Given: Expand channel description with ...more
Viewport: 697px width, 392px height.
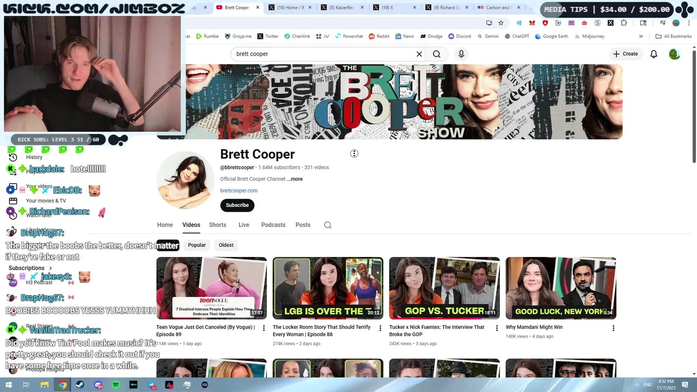Looking at the screenshot, I should click(x=295, y=179).
